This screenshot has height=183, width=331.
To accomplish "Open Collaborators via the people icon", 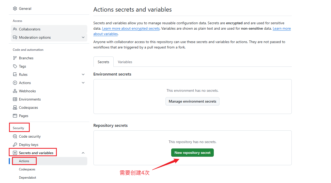I will [15, 29].
